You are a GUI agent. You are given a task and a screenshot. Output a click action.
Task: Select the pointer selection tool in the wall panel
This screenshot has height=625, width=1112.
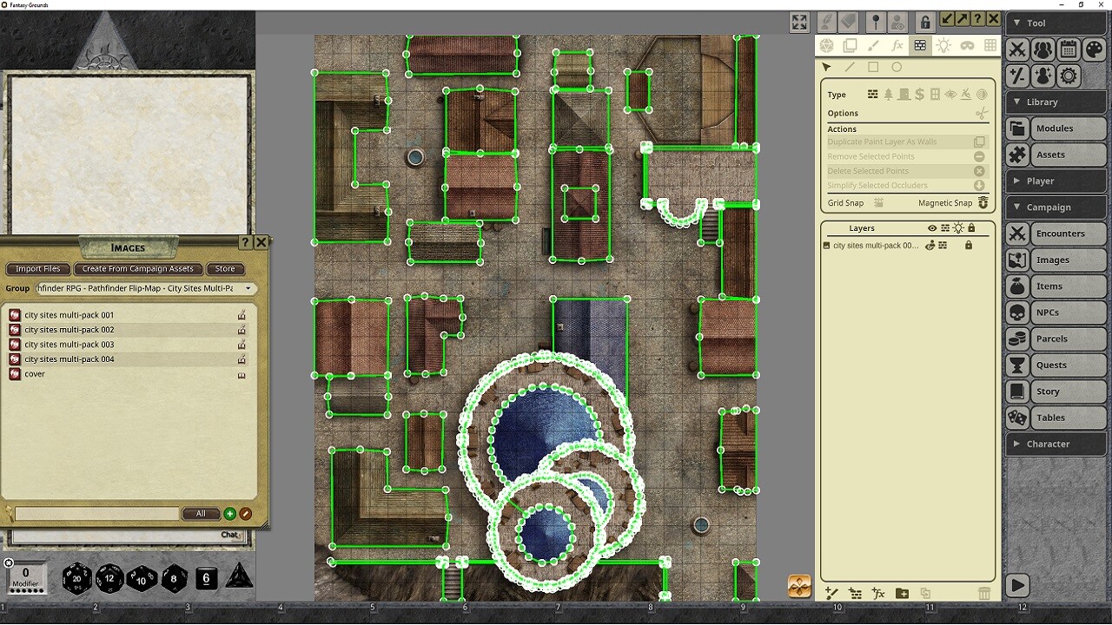827,67
